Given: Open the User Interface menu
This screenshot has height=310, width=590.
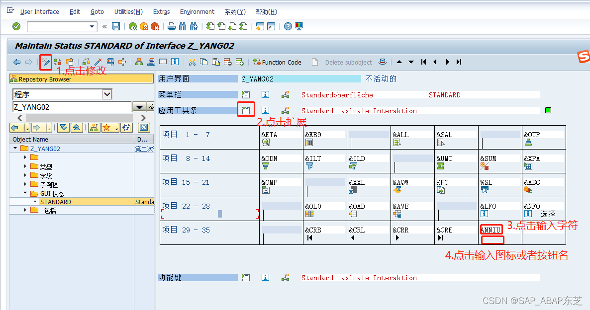Looking at the screenshot, I should point(39,11).
